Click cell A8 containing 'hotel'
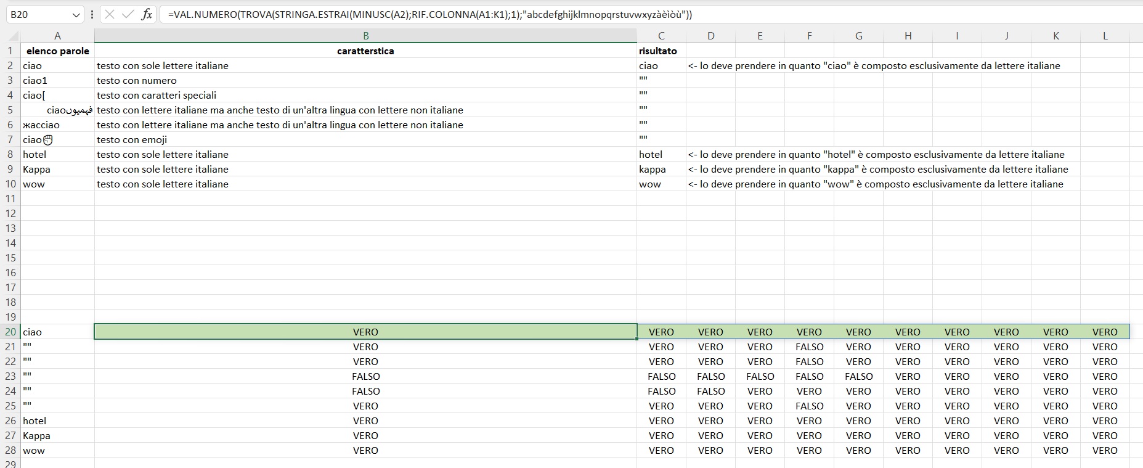Viewport: 1143px width, 468px height. point(57,154)
